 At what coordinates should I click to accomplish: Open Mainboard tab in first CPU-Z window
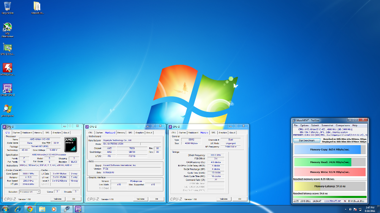(27, 133)
